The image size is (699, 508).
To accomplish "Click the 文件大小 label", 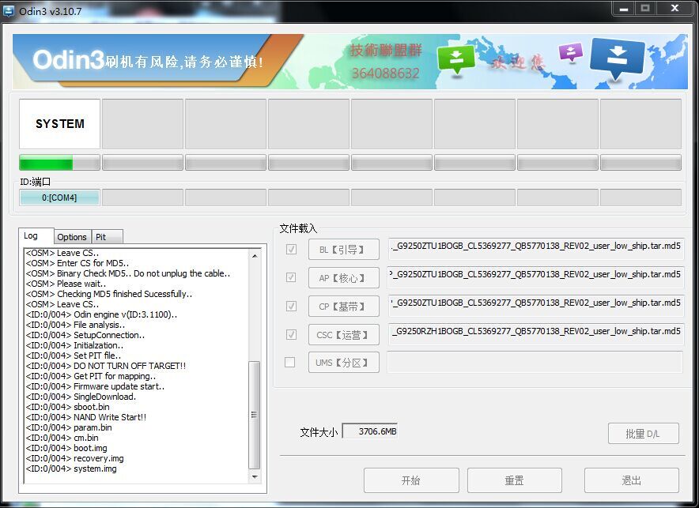I will 319,432.
